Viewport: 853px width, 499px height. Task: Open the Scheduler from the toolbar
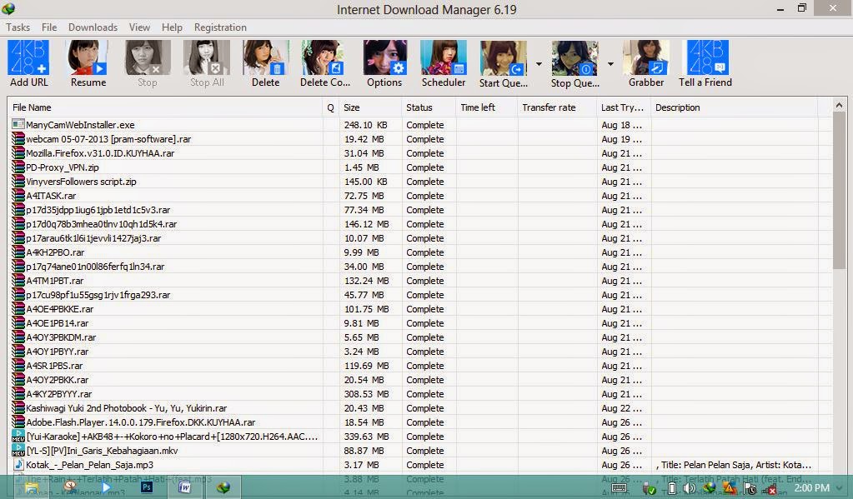pyautogui.click(x=443, y=58)
